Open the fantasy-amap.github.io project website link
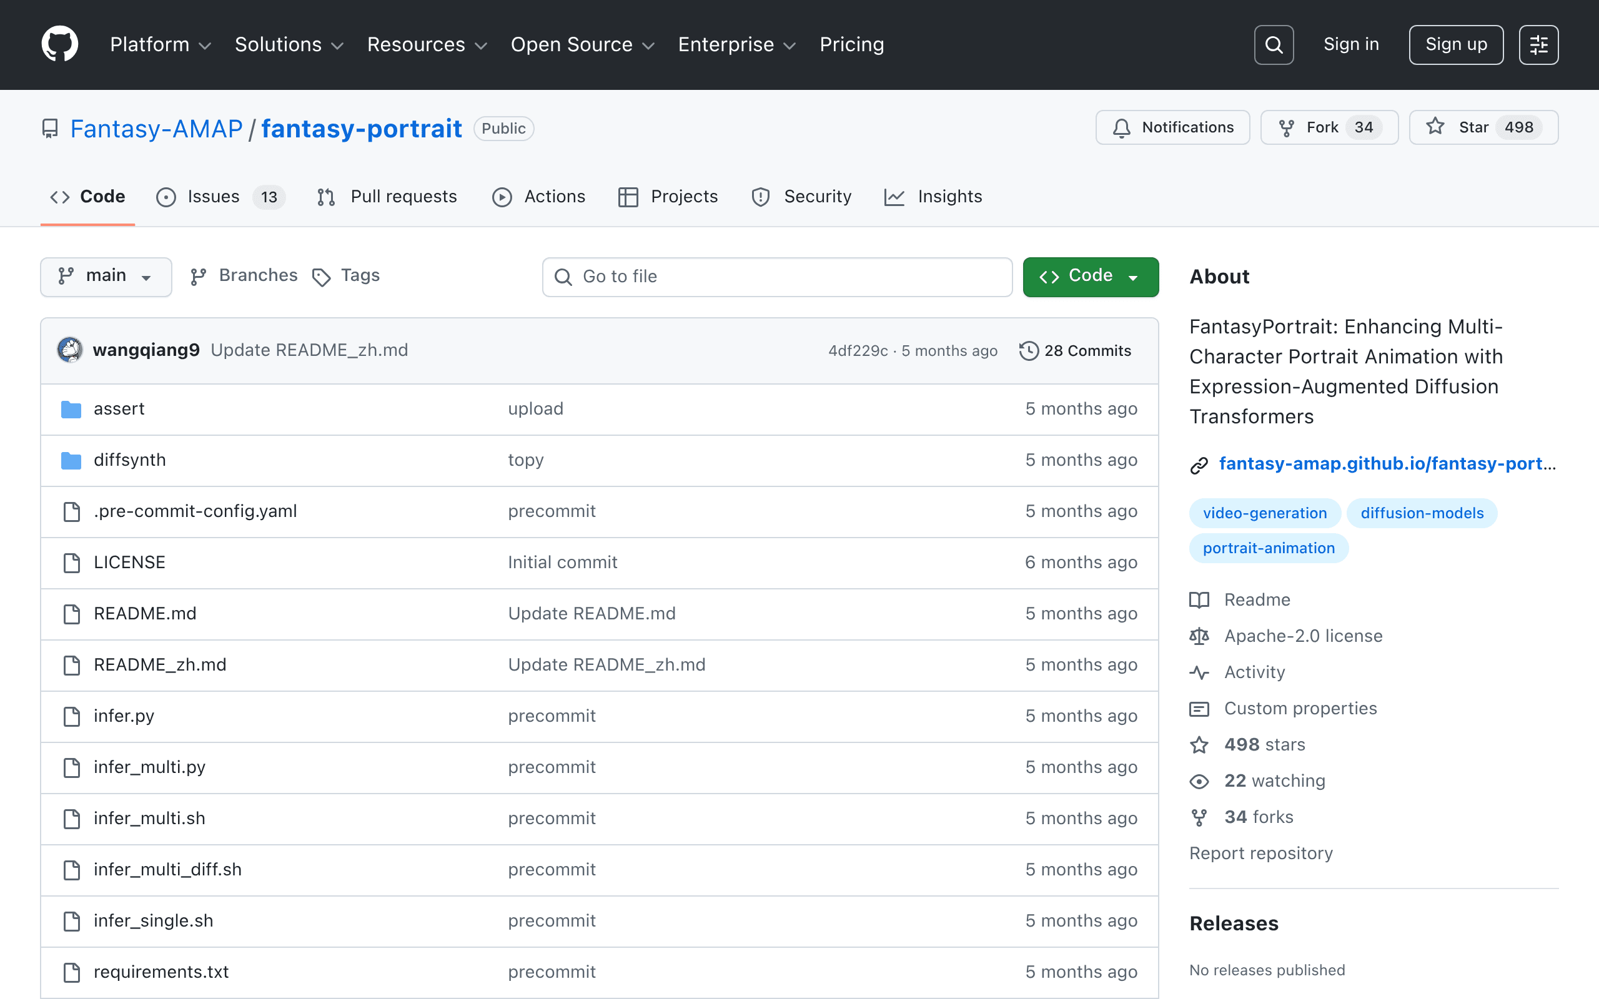This screenshot has width=1599, height=999. (x=1387, y=464)
